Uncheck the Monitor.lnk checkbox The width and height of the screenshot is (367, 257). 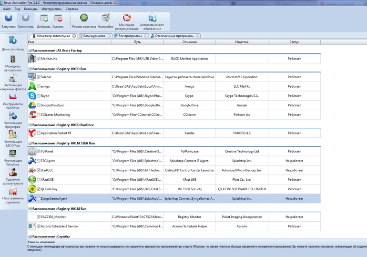pyautogui.click(x=39, y=59)
